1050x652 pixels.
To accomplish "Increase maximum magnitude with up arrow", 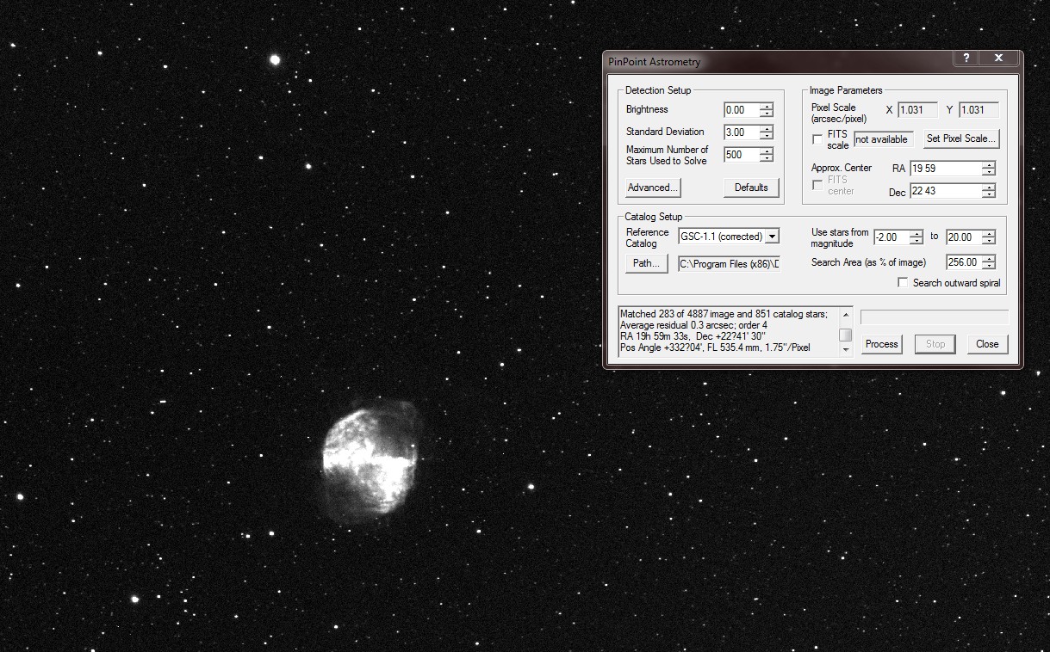I will pos(989,234).
